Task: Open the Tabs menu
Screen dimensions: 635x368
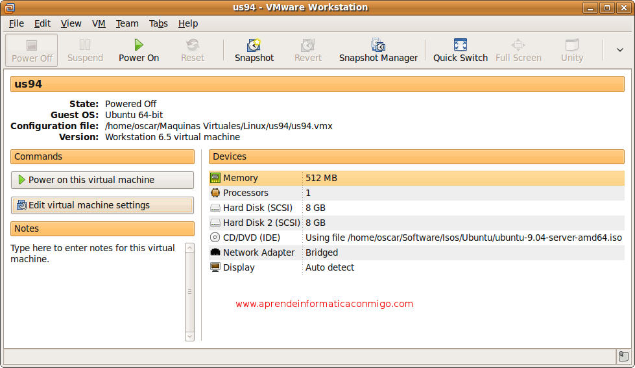Action: (x=158, y=23)
